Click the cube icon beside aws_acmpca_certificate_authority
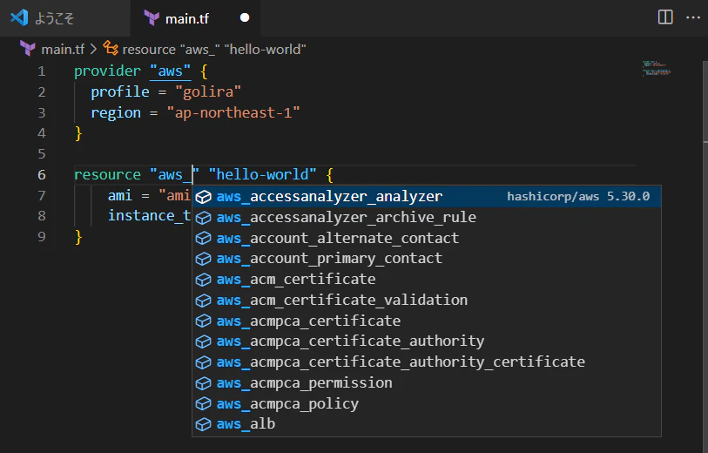The height and width of the screenshot is (453, 708). tap(203, 341)
